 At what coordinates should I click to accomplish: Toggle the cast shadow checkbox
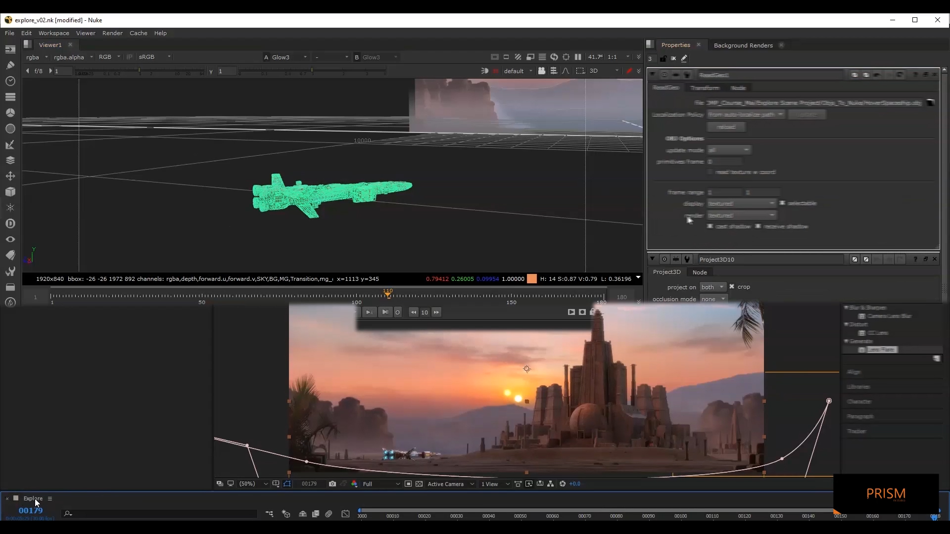pyautogui.click(x=710, y=226)
